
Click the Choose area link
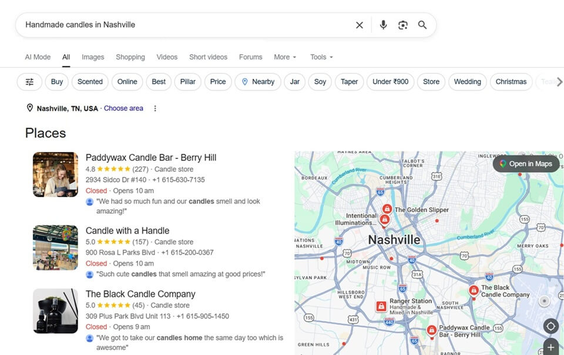pyautogui.click(x=123, y=109)
